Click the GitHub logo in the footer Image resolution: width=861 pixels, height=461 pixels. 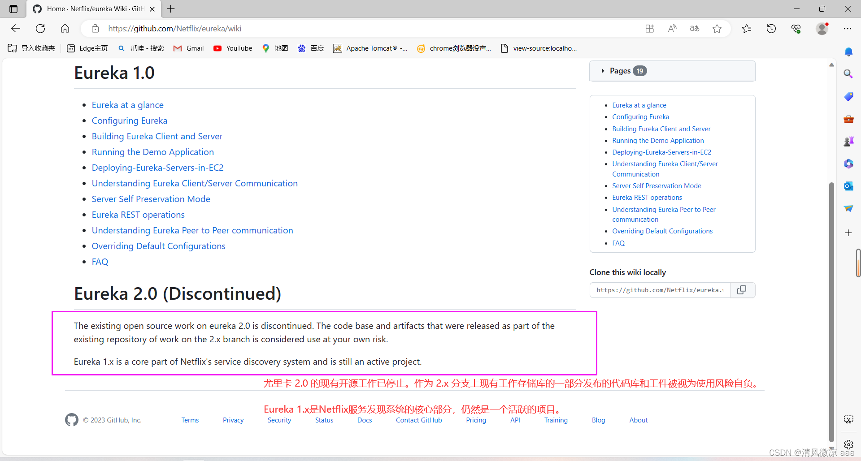[72, 420]
